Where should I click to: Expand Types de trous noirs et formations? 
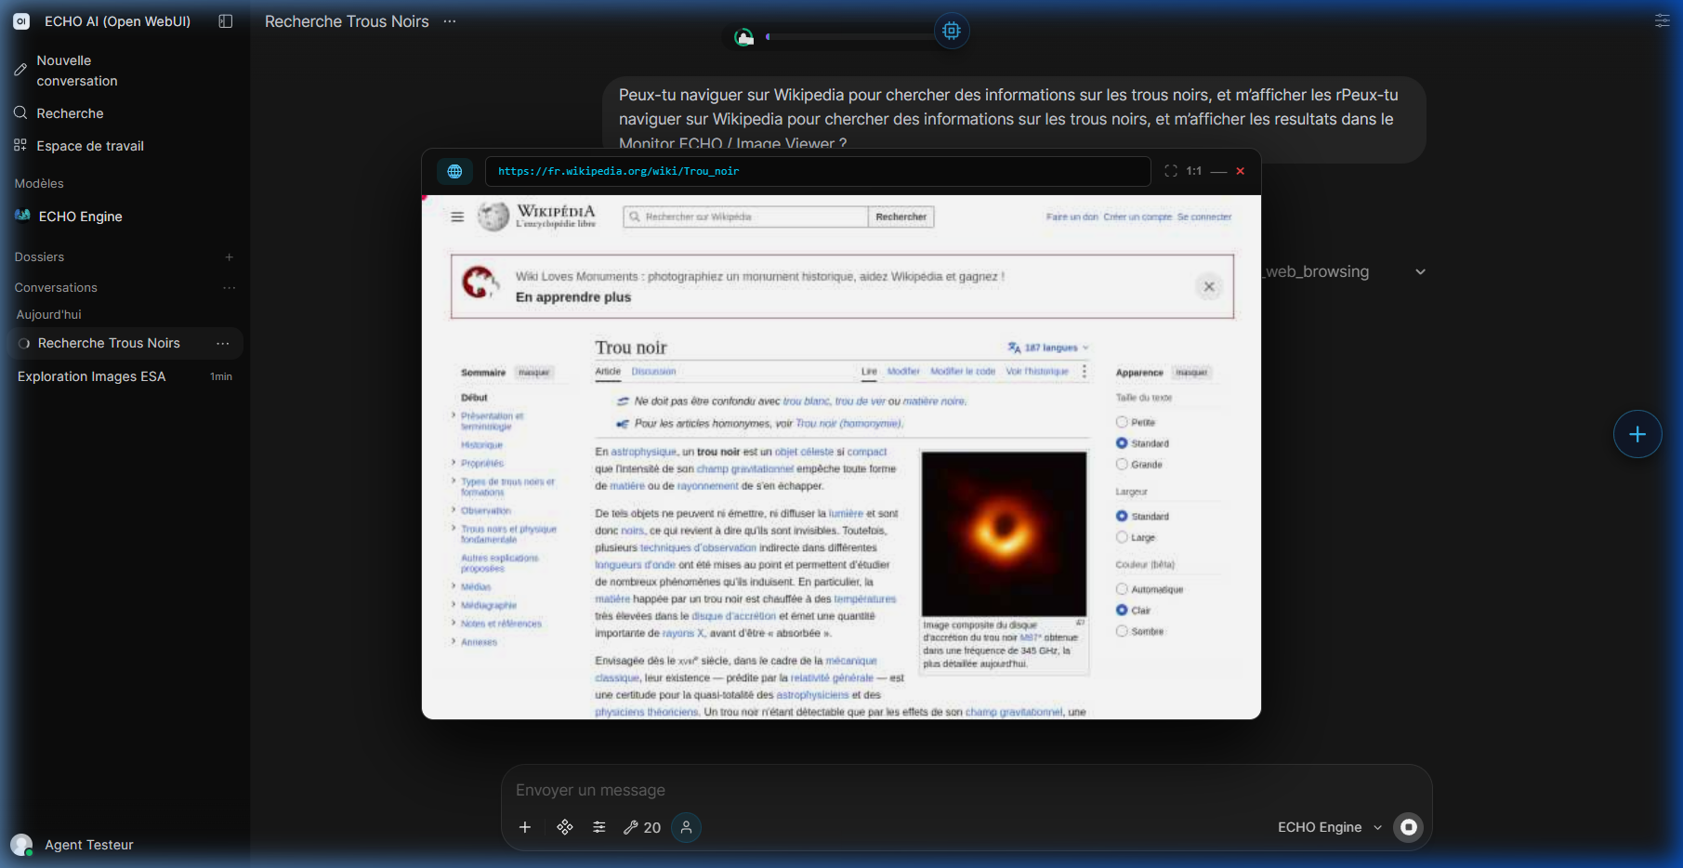pyautogui.click(x=454, y=481)
